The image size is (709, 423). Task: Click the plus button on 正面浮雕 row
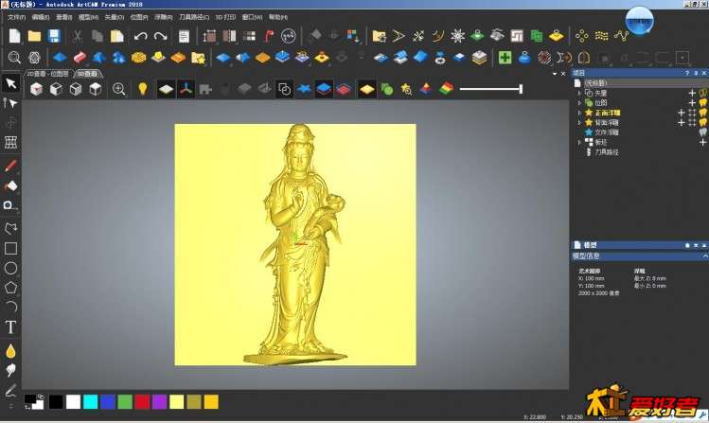click(682, 113)
